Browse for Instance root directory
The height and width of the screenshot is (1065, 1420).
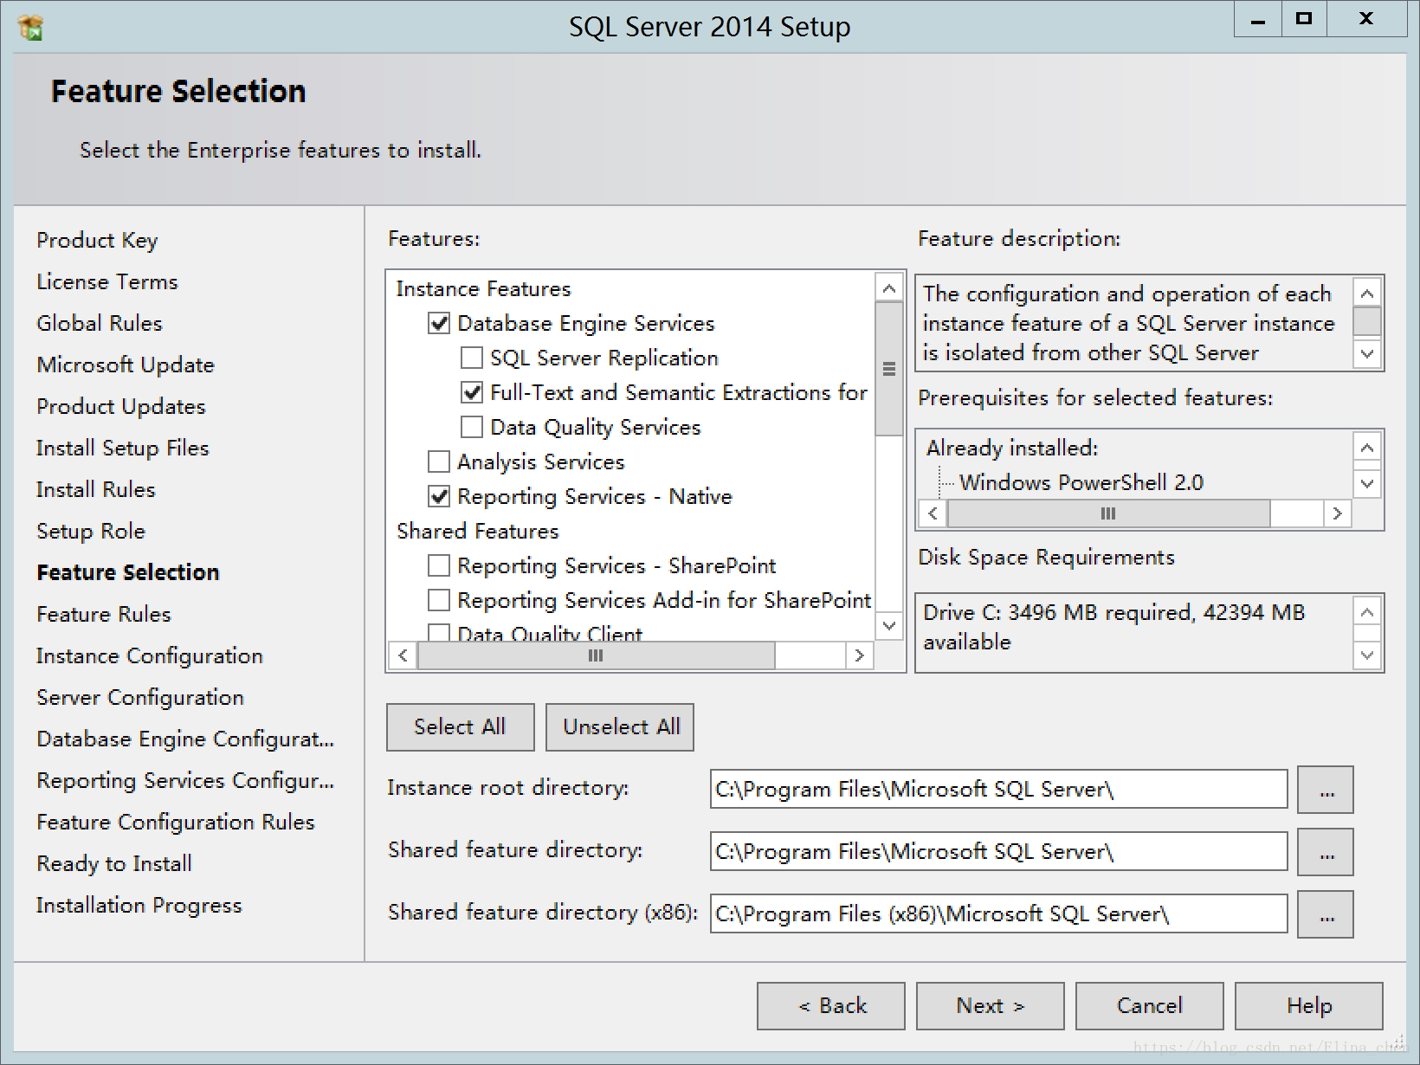click(x=1326, y=790)
